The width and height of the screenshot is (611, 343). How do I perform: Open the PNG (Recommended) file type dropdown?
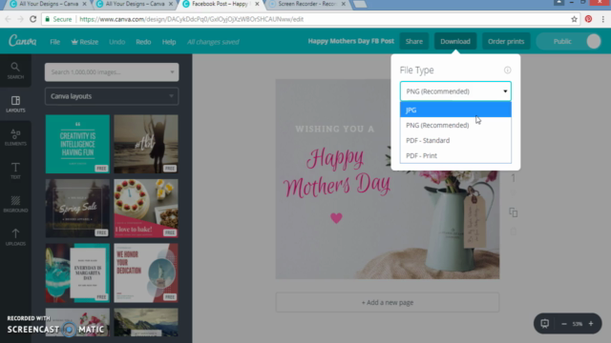455,91
